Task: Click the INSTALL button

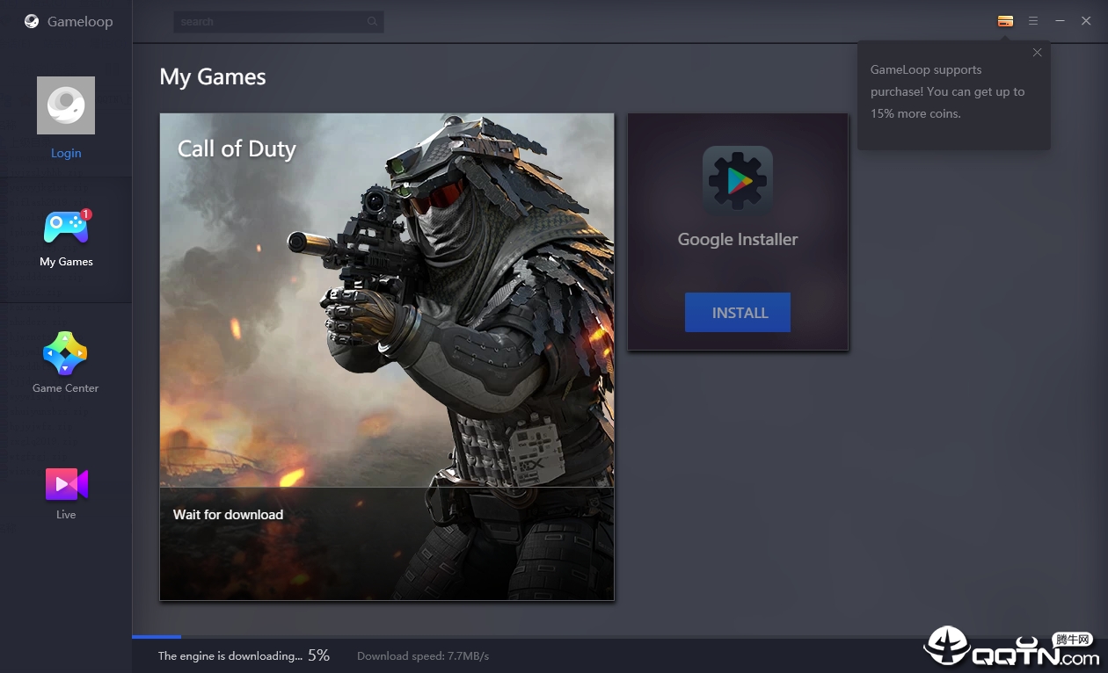Action: pyautogui.click(x=738, y=313)
